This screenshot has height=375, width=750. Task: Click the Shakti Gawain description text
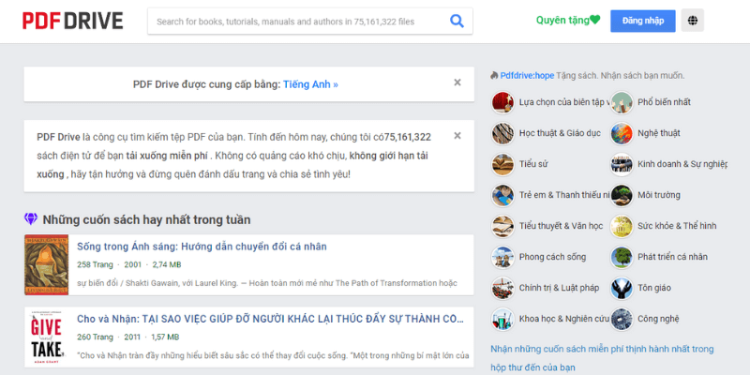[267, 283]
